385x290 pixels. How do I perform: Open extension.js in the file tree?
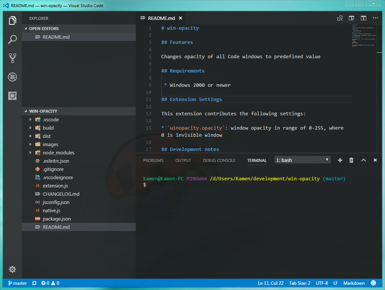(x=79, y=186)
